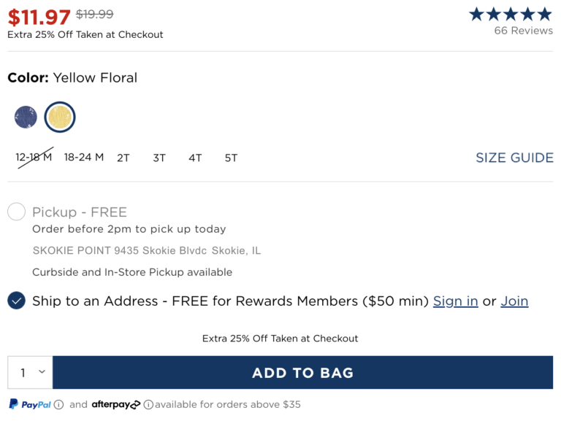
Task: Click the info icon next to PayPal
Action: click(59, 404)
